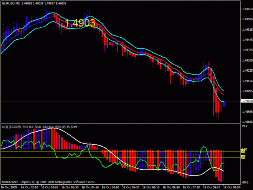Image resolution: width=253 pixels, height=190 pixels.
Task: Click the 16 Oct 2009 time axis label
Action: pos(9,187)
